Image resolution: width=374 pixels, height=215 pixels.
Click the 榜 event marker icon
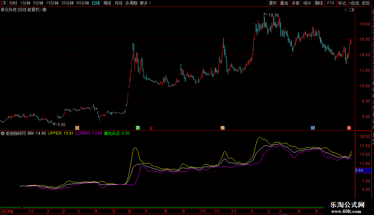click(222, 128)
